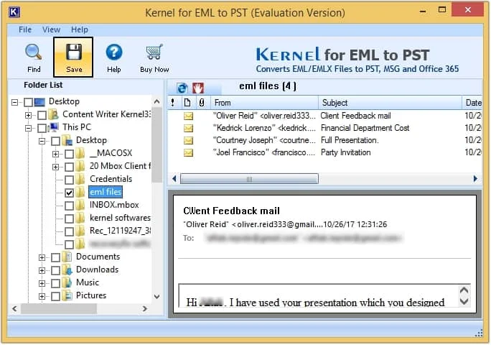
Task: Click message body scroll down arrow
Action: (x=464, y=302)
